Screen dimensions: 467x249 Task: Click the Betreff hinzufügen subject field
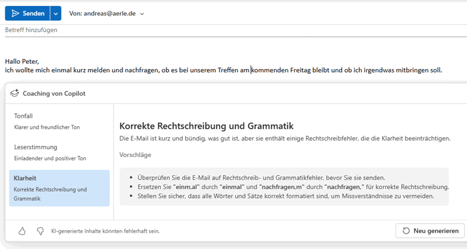117,30
